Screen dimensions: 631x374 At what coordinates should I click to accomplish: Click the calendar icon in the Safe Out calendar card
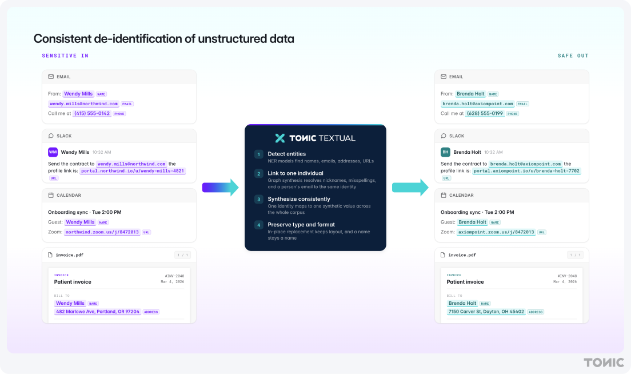444,195
